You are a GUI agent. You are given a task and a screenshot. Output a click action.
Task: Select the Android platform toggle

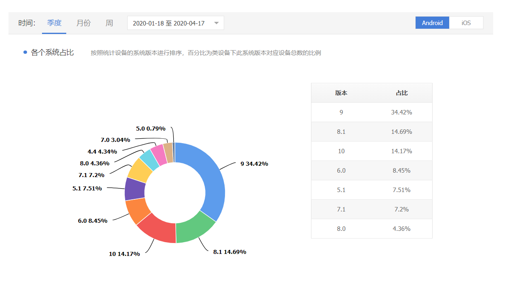[x=432, y=23]
